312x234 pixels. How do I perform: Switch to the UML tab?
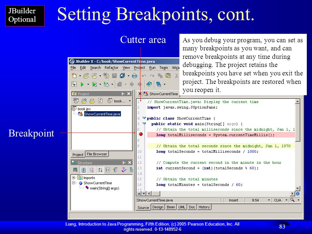click(182, 207)
